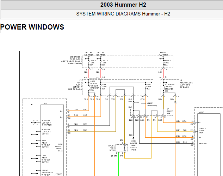Click circuit number "1340" on ORG wire
223x176 pixels.
[178, 121]
